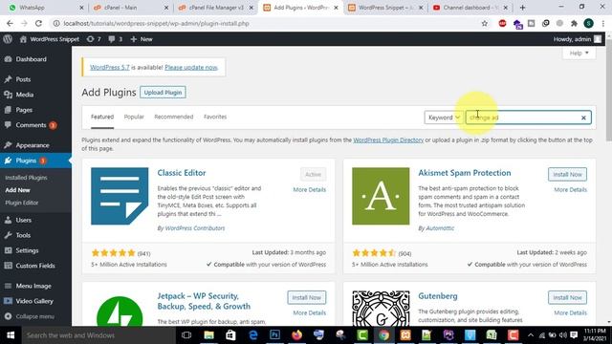612x344 pixels.
Task: Switch to the WhatsApp browser tab
Action: 46,8
